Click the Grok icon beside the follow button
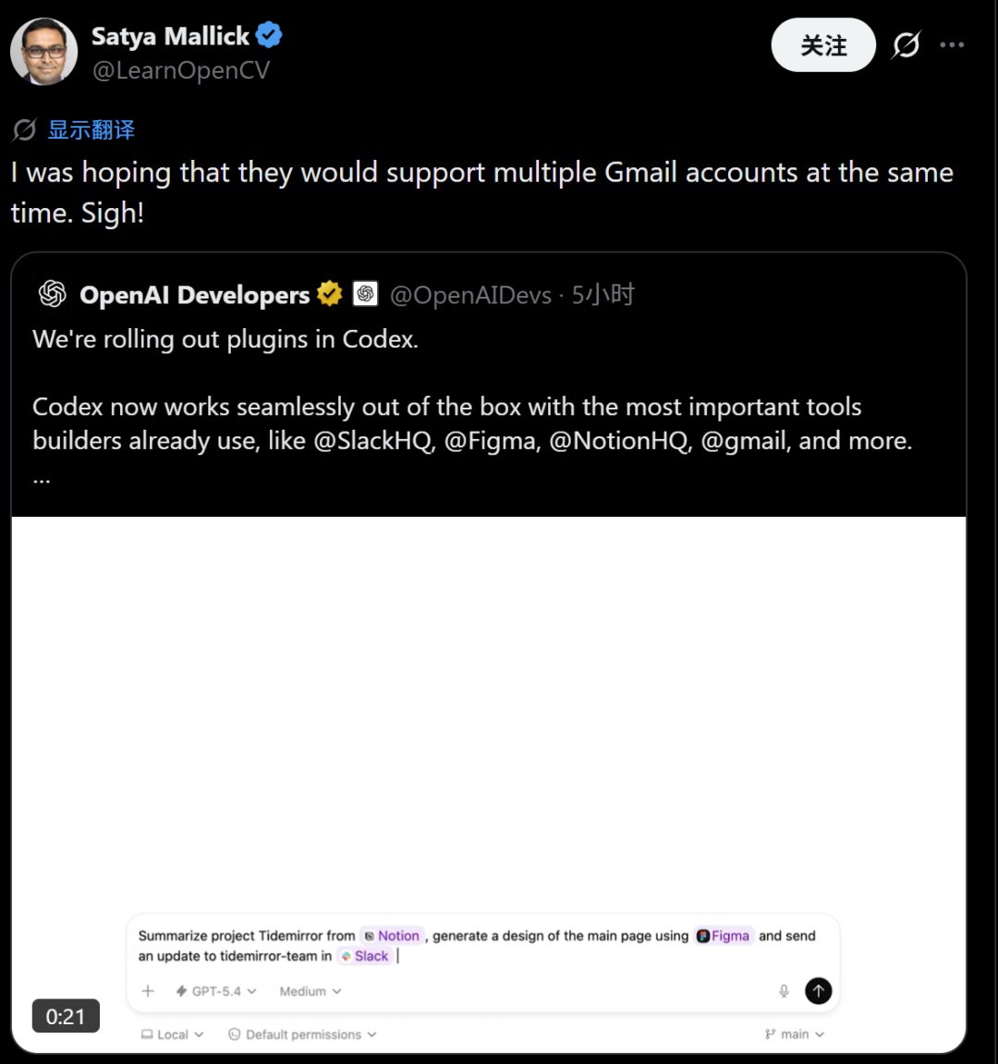998x1064 pixels. coord(906,44)
